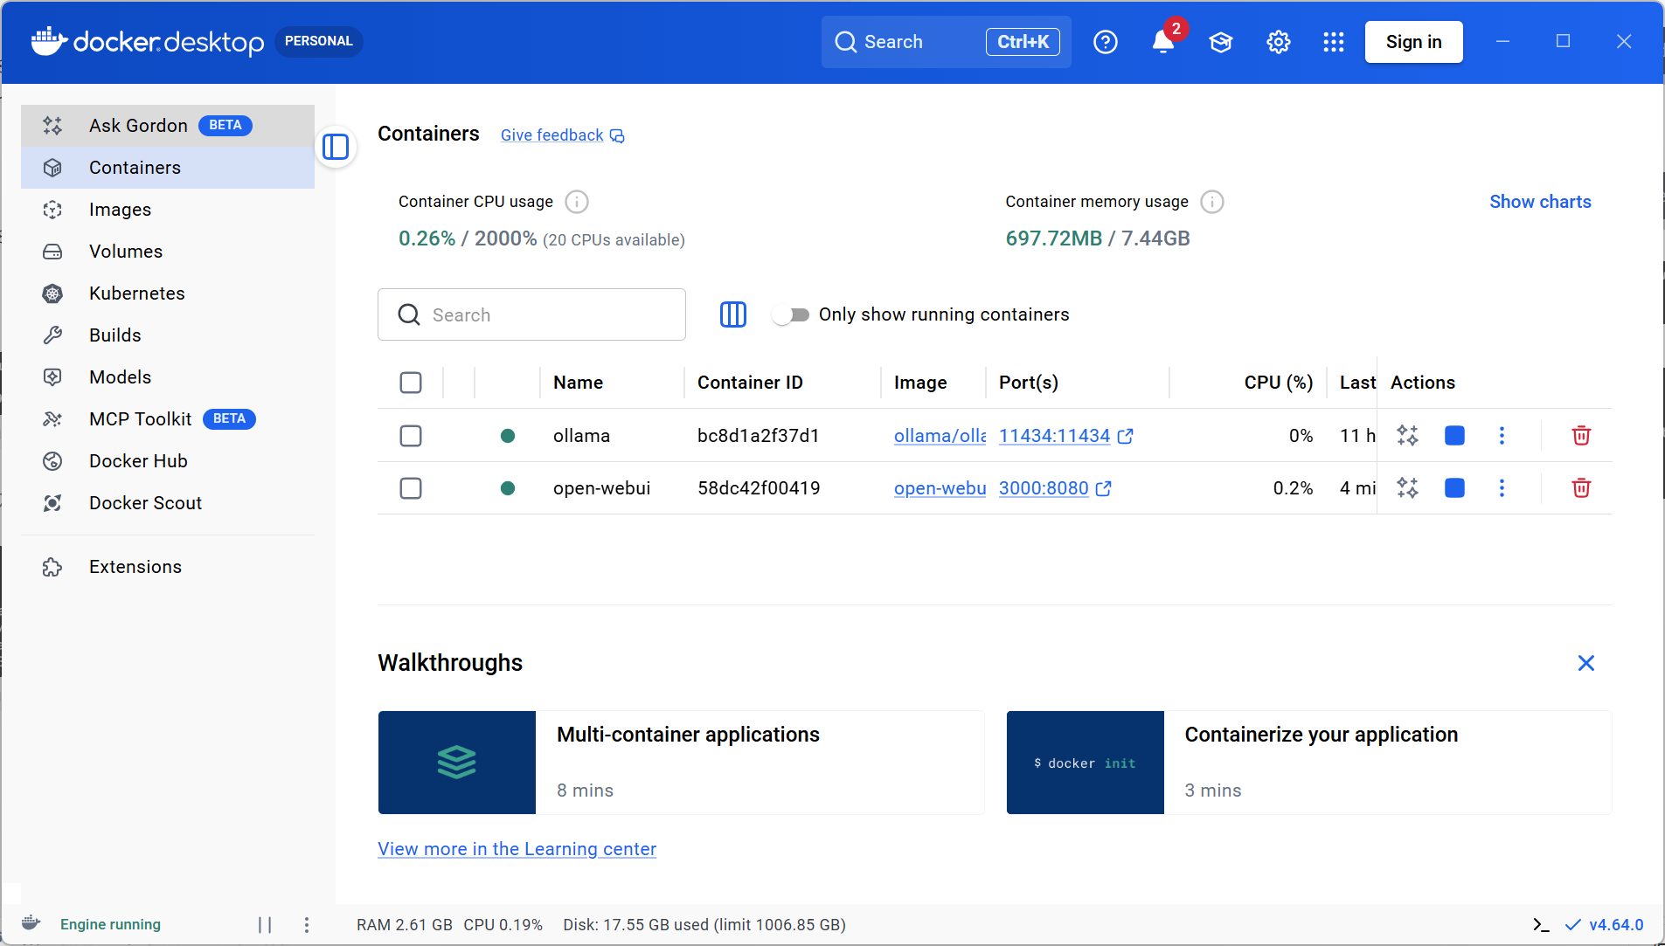
Task: Sort by Container ID column header
Action: pos(750,383)
